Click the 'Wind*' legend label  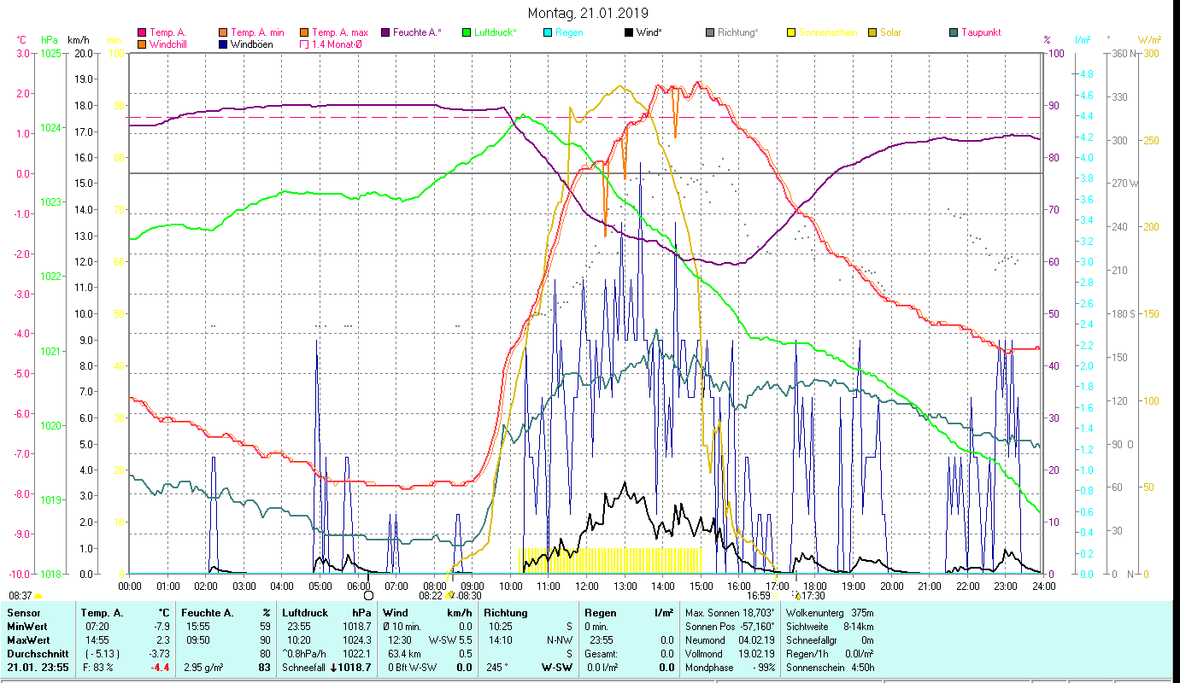click(649, 32)
